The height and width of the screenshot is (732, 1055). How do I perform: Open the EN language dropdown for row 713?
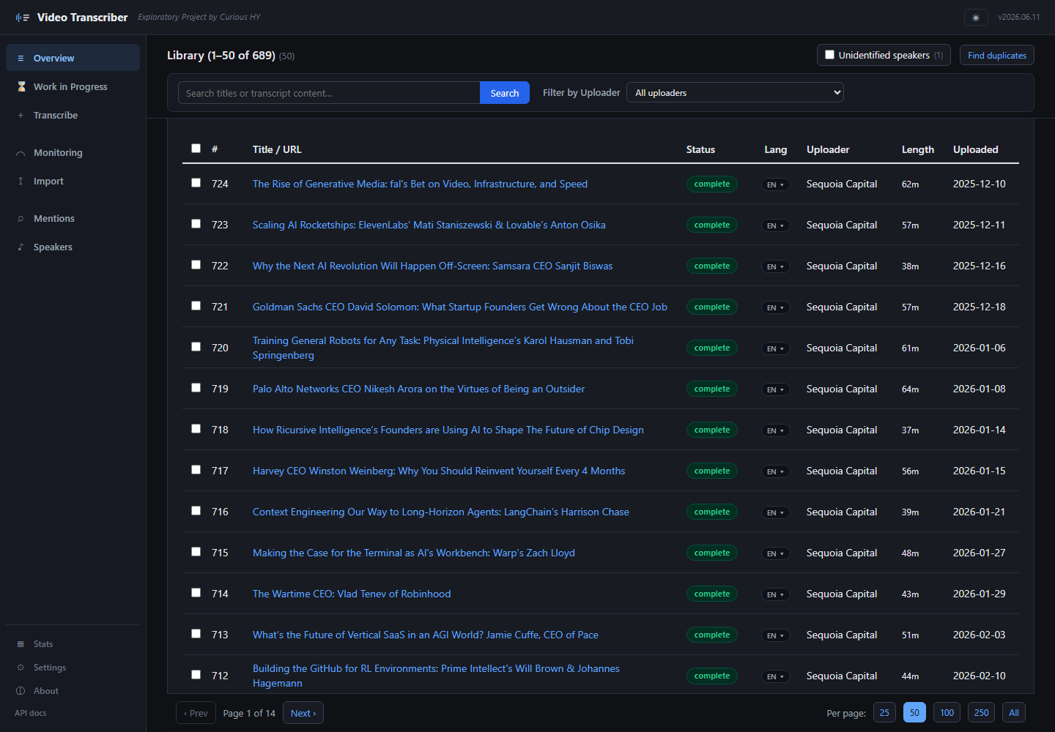776,635
